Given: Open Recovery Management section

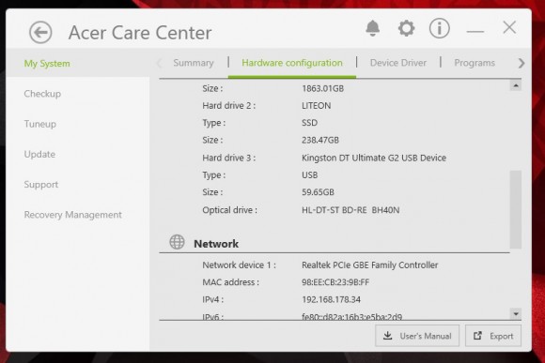Looking at the screenshot, I should [x=73, y=215].
